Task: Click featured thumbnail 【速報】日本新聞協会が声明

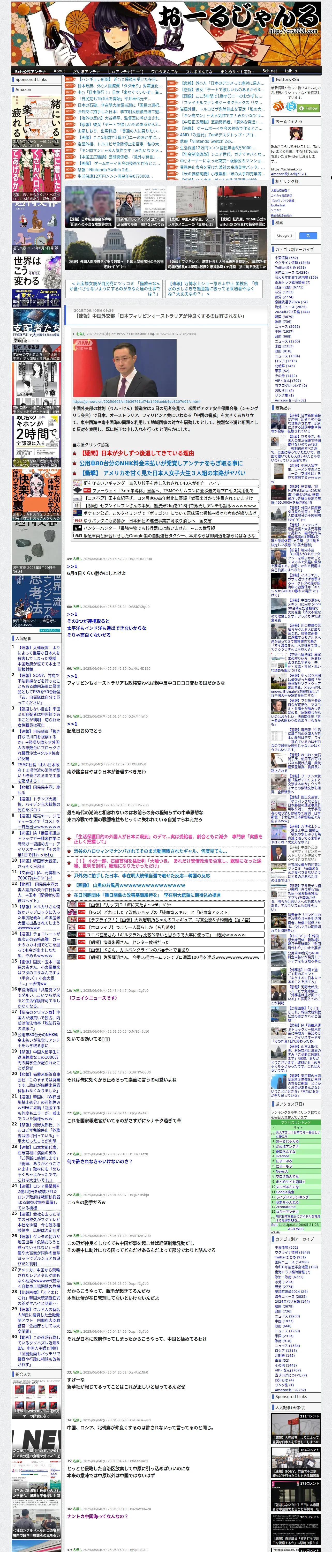Action: [89, 207]
